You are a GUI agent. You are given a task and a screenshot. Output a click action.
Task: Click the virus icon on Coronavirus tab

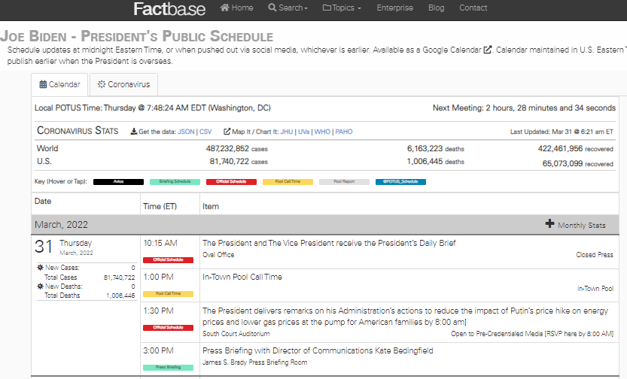pyautogui.click(x=102, y=84)
